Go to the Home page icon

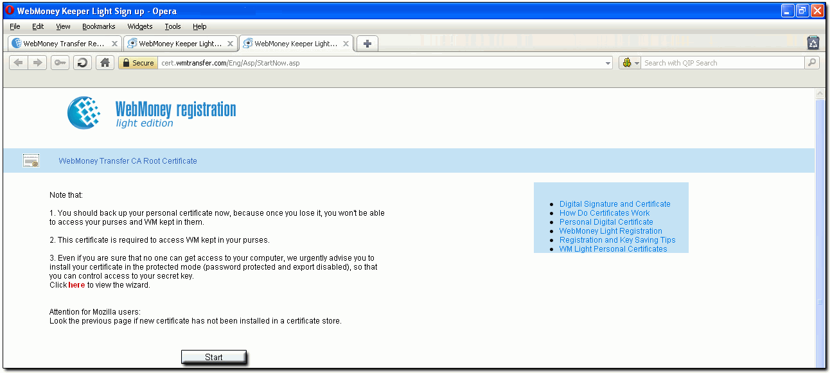[105, 63]
